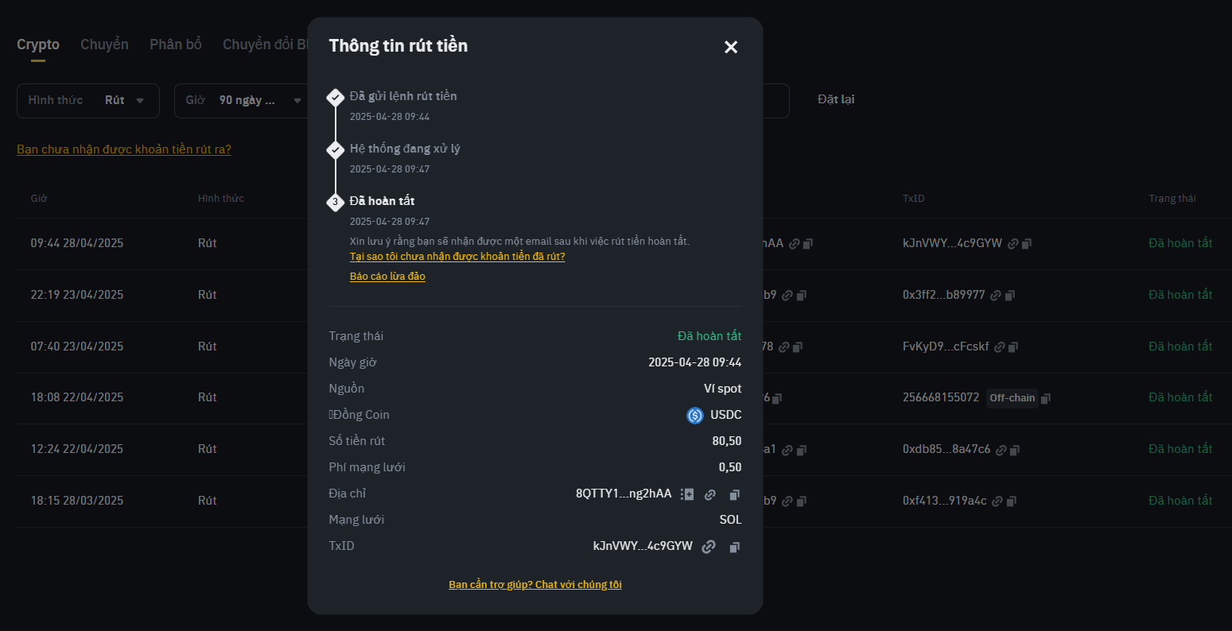The width and height of the screenshot is (1232, 631).
Task: Copy off-chain TxID 256668155072
Action: pyautogui.click(x=1046, y=398)
